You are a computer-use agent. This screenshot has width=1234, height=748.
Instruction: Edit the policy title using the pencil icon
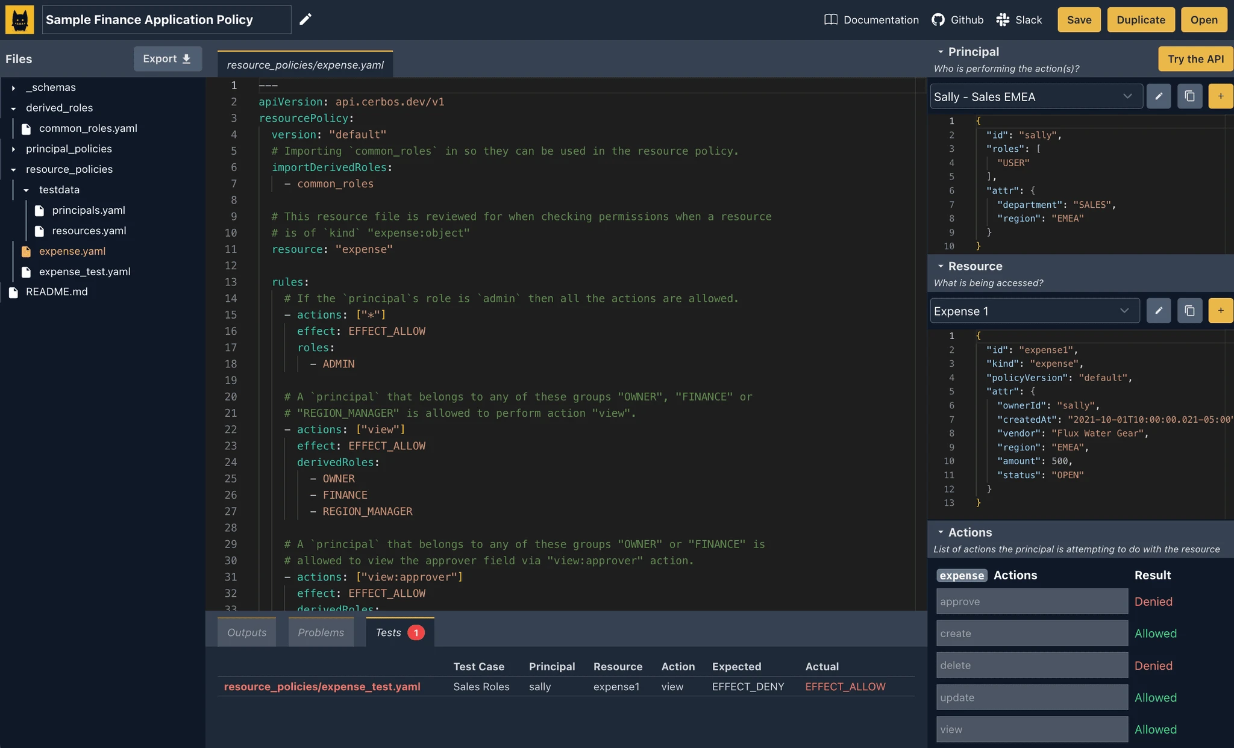(x=306, y=19)
